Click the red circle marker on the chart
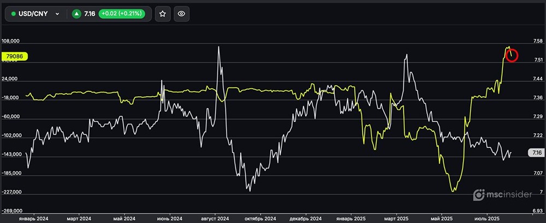This screenshot has width=546, height=223. (x=512, y=55)
